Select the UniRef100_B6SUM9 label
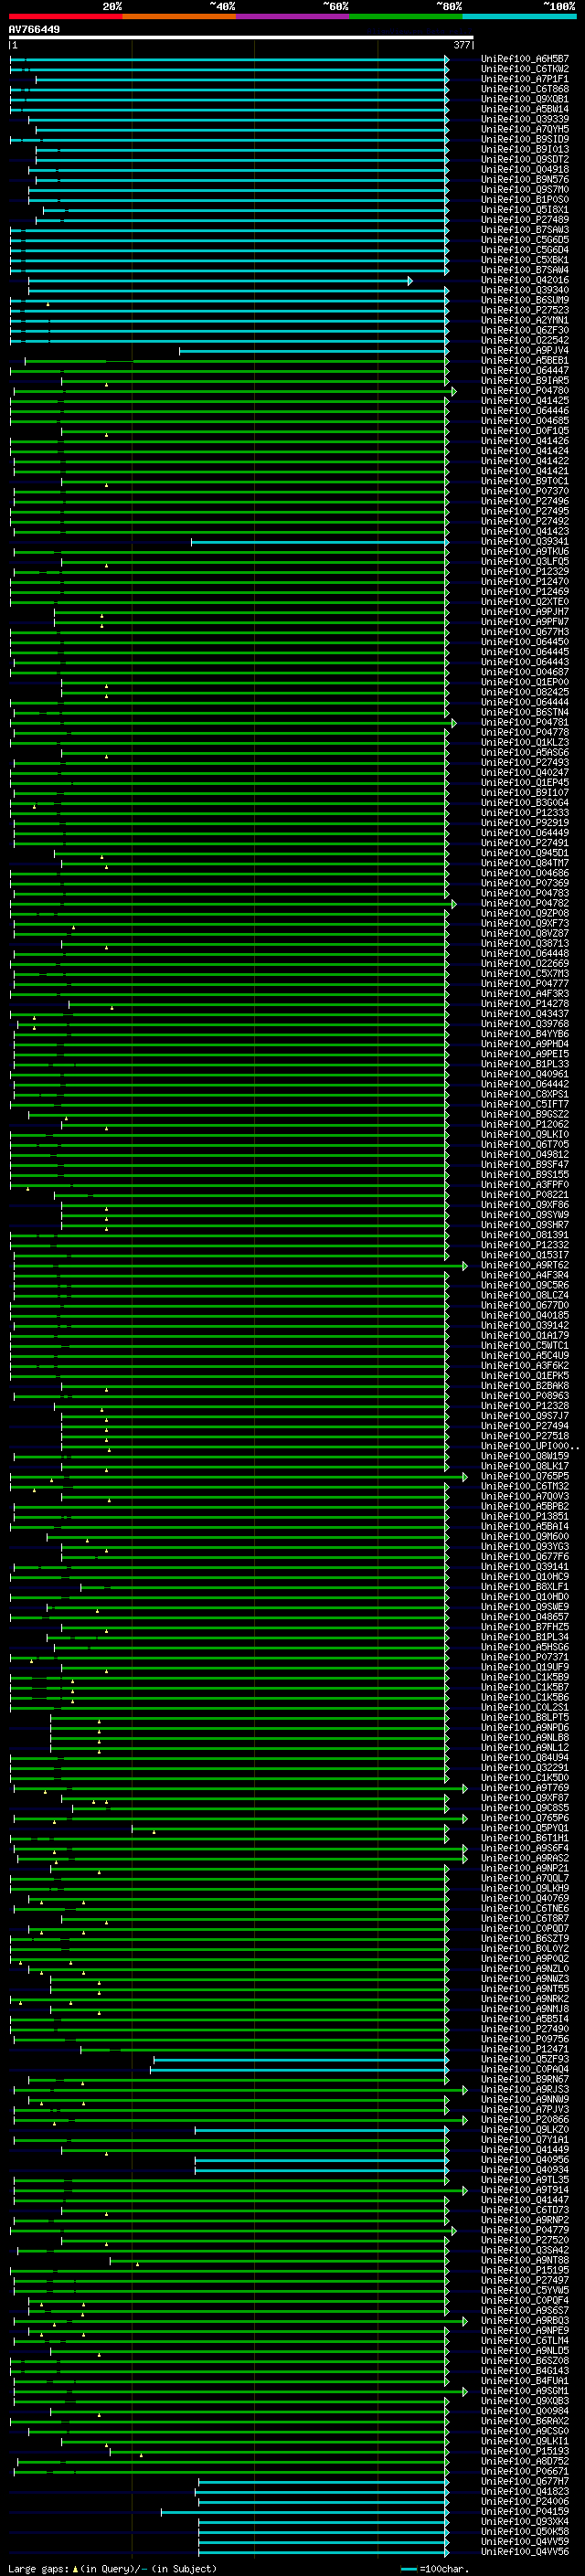585x2576 pixels. [525, 300]
